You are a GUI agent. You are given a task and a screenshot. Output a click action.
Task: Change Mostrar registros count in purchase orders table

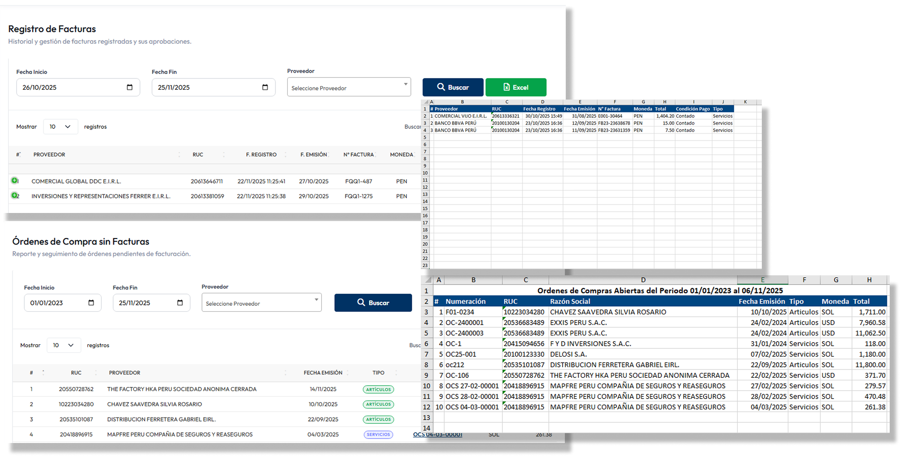63,345
